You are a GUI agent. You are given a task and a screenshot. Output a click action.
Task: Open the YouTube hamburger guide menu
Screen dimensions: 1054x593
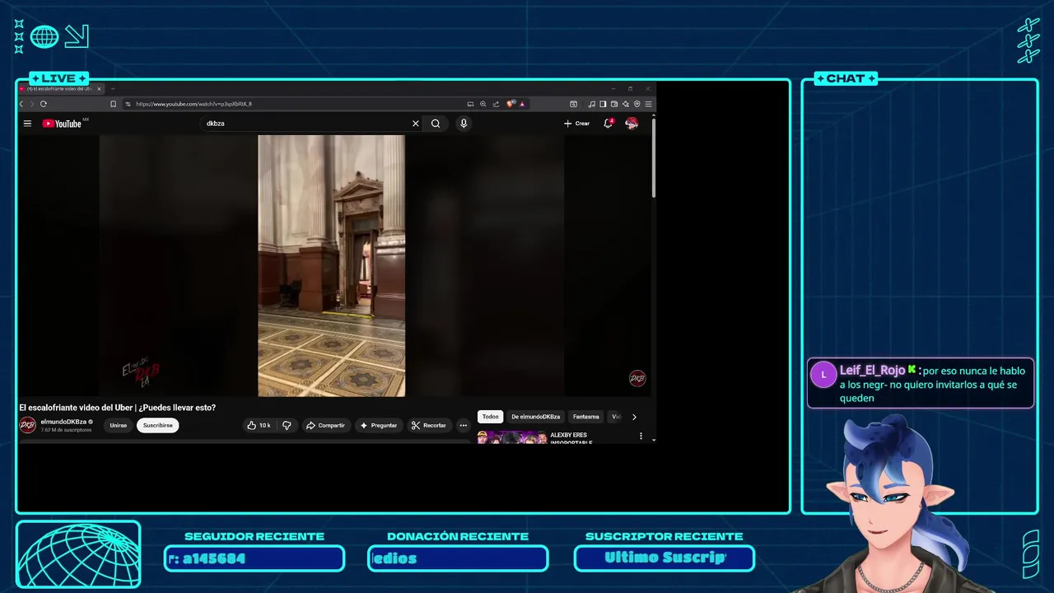[x=27, y=124]
